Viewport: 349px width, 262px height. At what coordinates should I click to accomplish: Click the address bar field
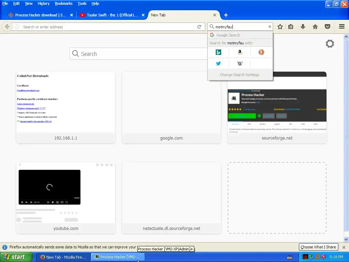(x=108, y=27)
